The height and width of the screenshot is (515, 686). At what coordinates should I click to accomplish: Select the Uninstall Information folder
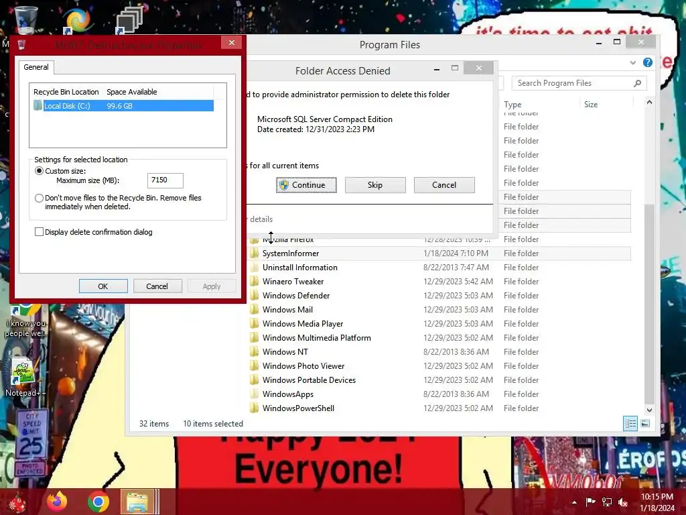click(299, 267)
